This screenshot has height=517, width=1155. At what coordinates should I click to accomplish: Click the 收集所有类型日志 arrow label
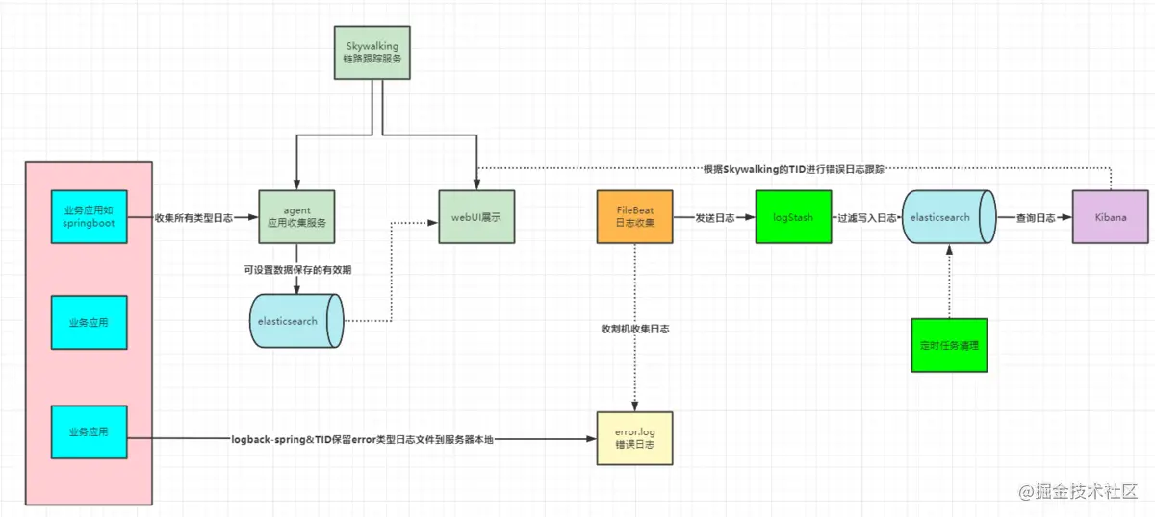tap(193, 217)
